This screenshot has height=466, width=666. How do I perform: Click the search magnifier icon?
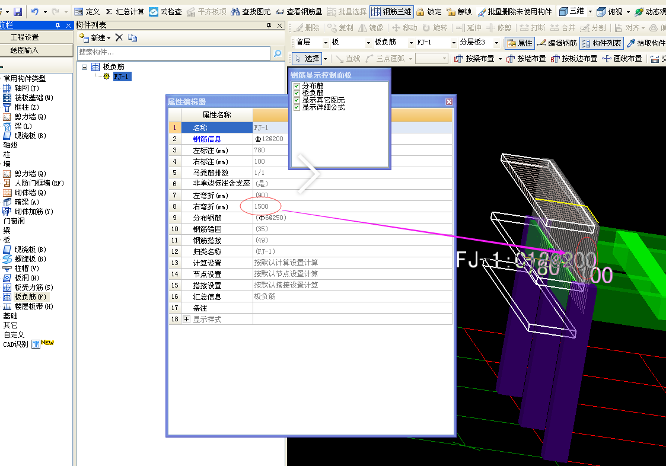[278, 53]
